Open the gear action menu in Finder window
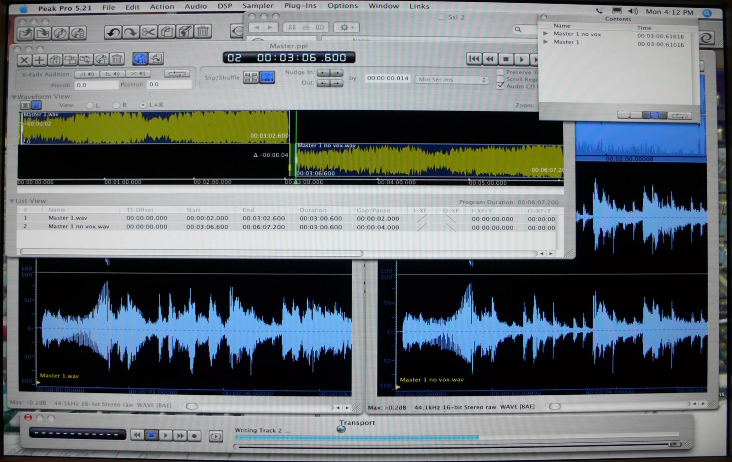Screen dimensions: 732x462 [x=346, y=27]
